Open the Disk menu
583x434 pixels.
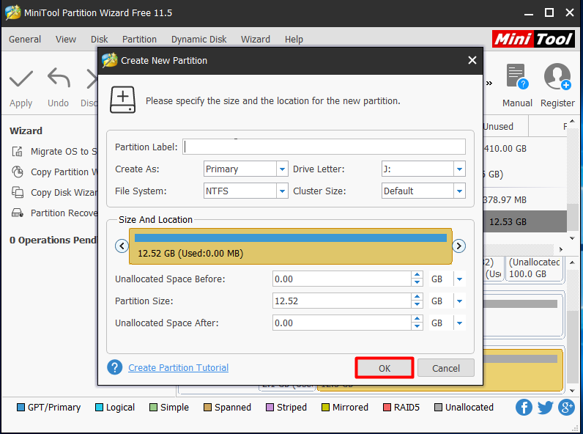coord(100,39)
